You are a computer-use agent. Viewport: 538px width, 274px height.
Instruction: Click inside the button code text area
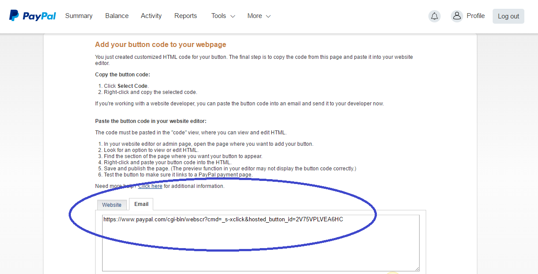(261, 243)
